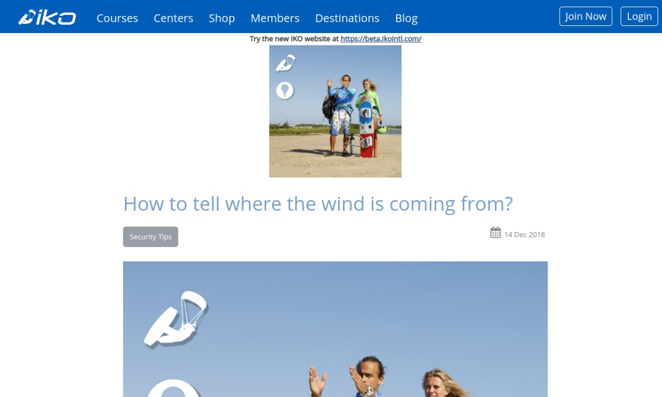This screenshot has width=662, height=397.
Task: Click the article title about wind direction
Action: [x=318, y=204]
